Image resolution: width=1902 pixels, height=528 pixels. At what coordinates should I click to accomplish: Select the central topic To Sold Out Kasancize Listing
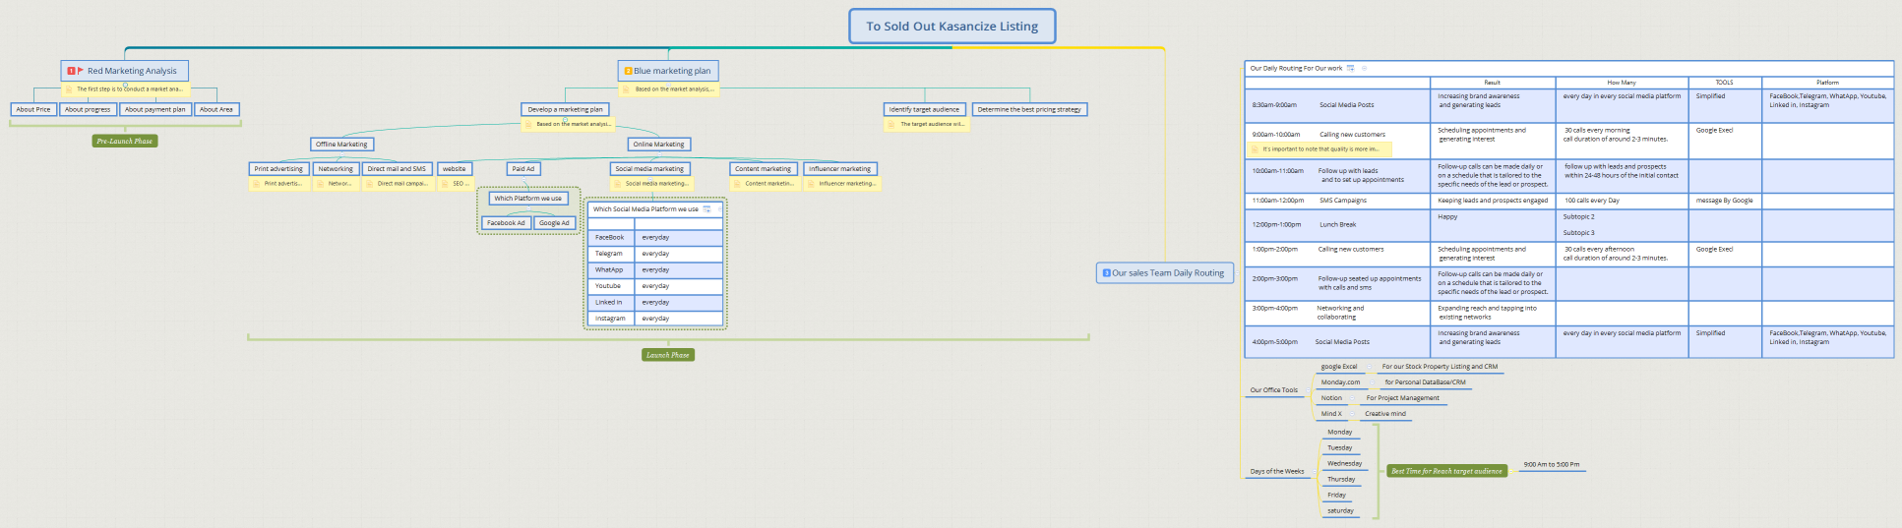tap(951, 27)
